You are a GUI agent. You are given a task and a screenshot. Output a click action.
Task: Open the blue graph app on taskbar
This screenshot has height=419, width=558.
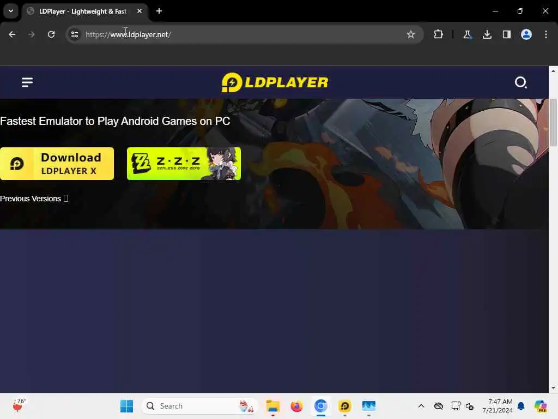click(369, 406)
